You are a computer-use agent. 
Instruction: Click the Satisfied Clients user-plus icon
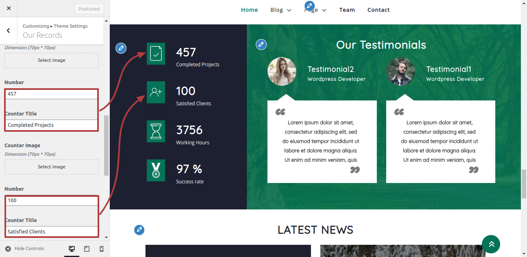[x=156, y=92]
